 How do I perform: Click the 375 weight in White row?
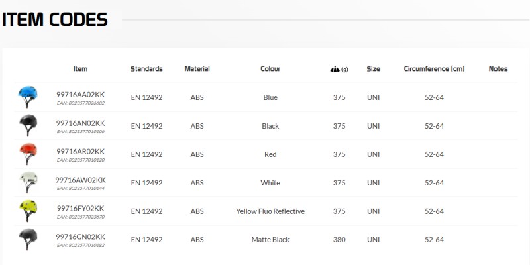pyautogui.click(x=339, y=183)
